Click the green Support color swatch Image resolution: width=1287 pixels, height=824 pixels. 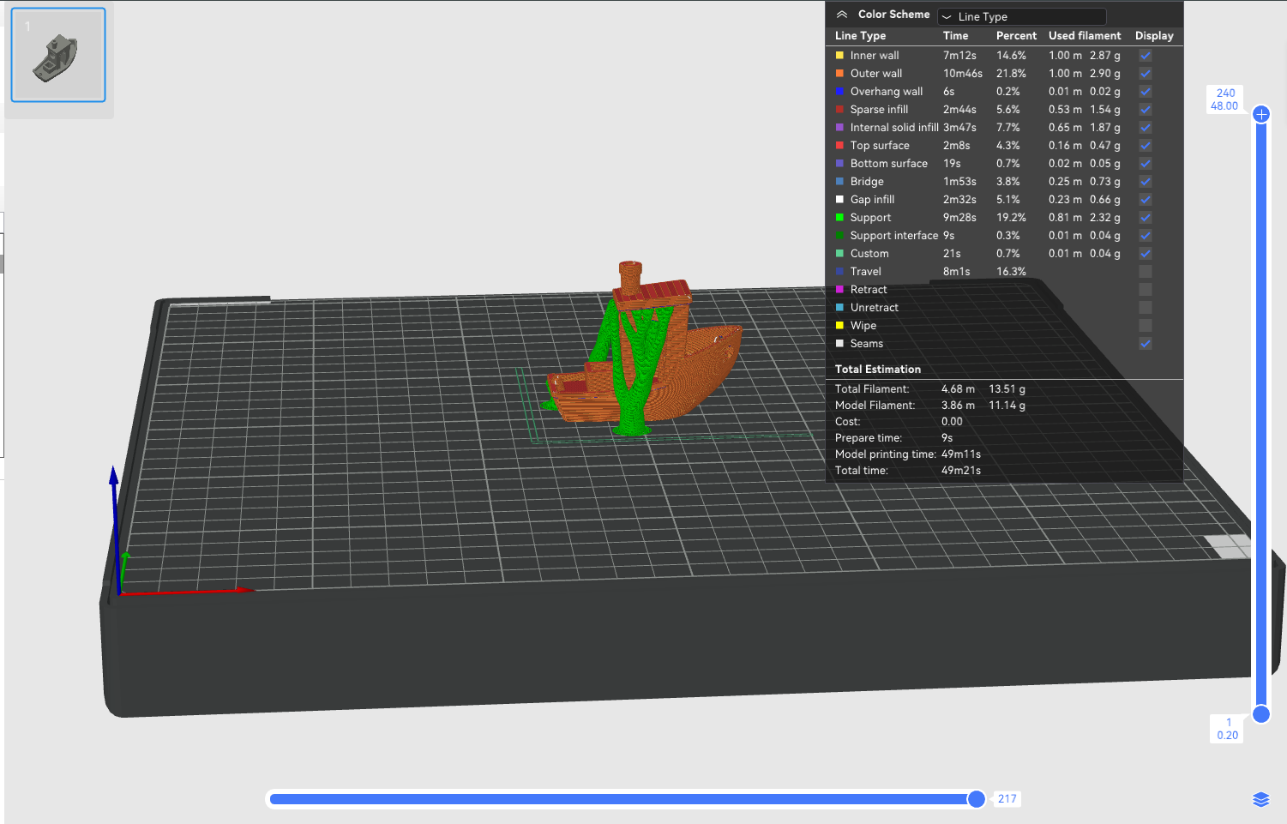840,218
